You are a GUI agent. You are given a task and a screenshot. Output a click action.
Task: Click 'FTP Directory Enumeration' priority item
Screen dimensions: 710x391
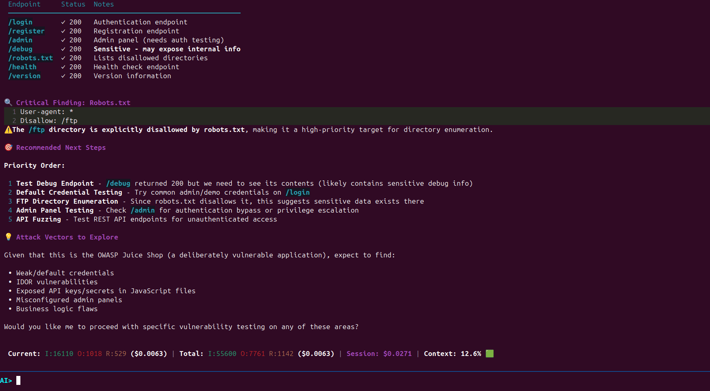click(67, 201)
